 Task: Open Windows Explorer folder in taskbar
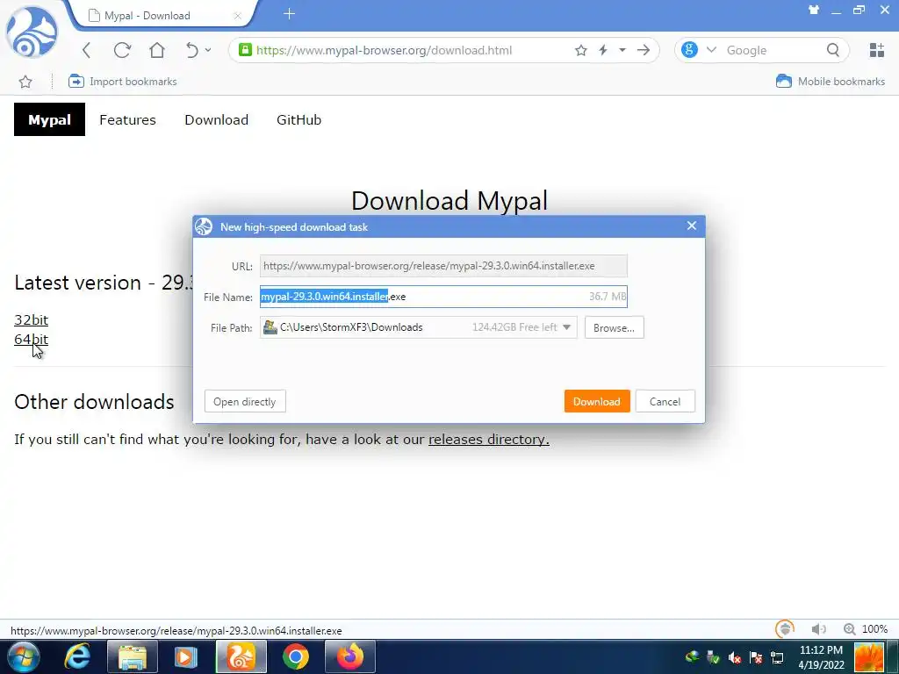[132, 656]
